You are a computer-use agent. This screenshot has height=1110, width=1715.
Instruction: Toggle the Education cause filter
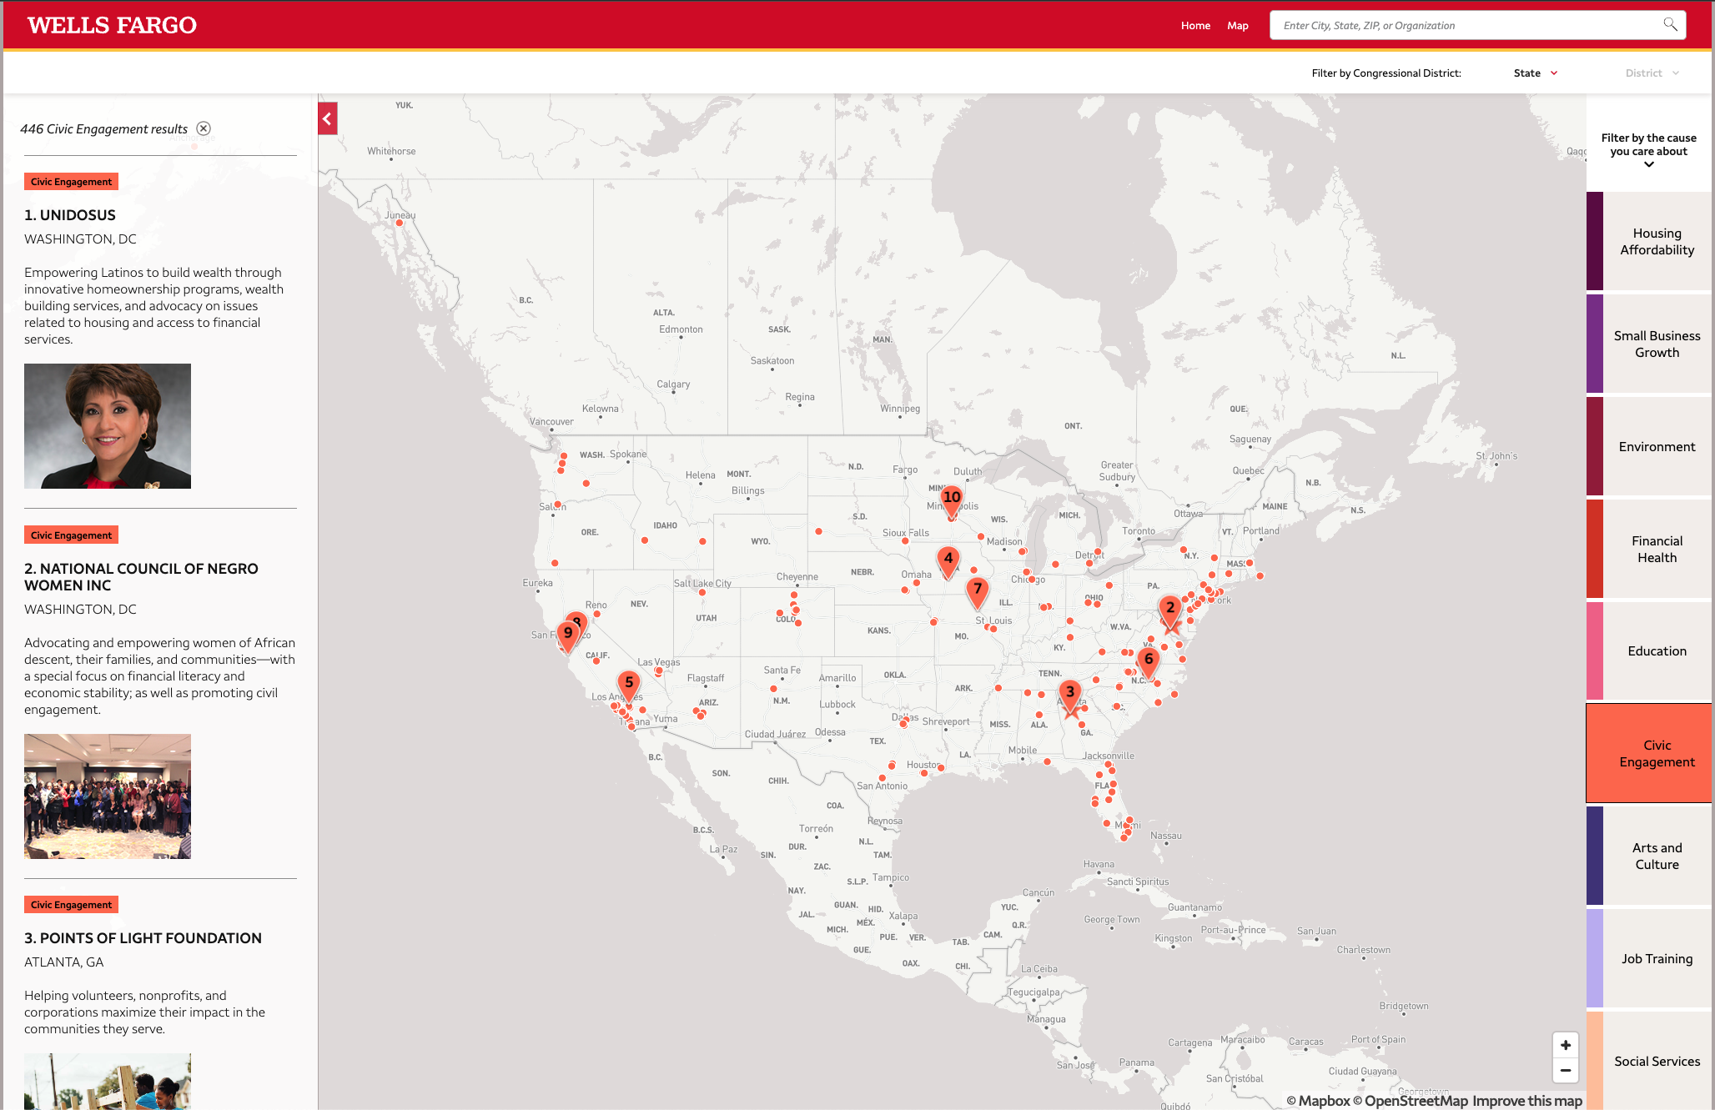pos(1656,651)
